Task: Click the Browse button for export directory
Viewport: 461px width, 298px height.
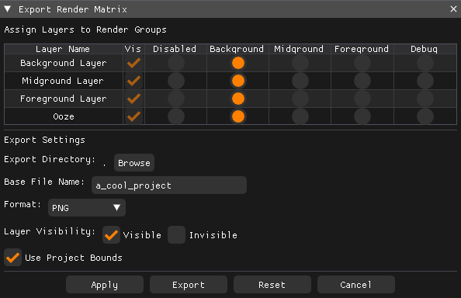Action: point(134,163)
